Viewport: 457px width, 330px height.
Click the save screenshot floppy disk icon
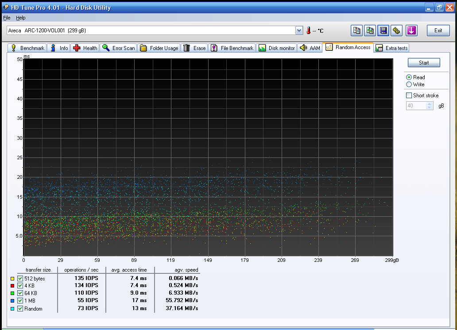point(383,31)
